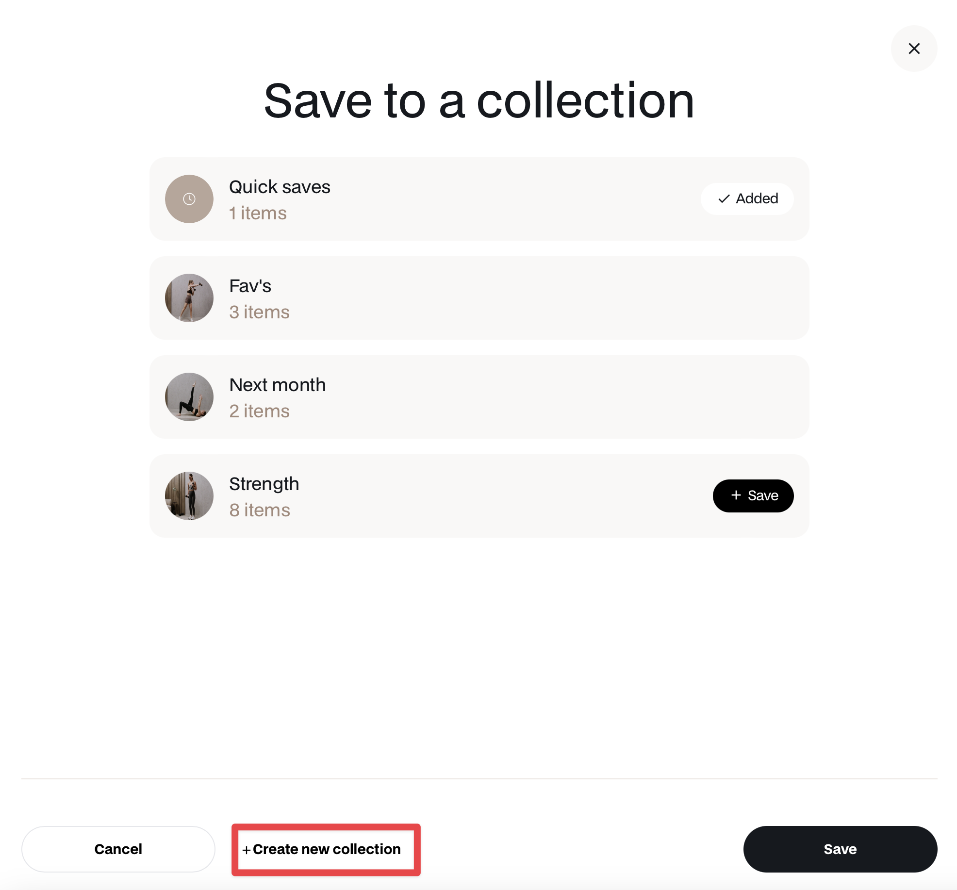Click the checkmark in the Added badge

coord(724,199)
